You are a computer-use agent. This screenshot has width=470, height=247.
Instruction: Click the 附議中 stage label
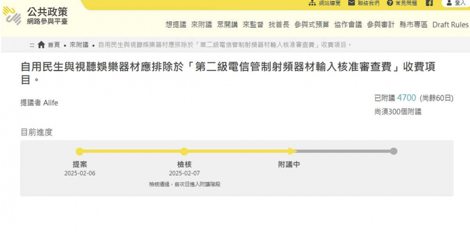(x=289, y=164)
